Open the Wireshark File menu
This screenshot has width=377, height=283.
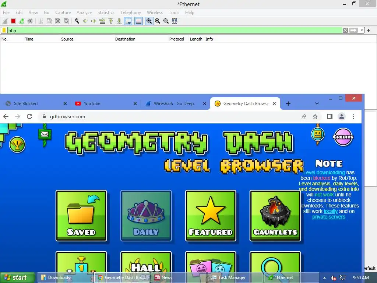[6, 13]
